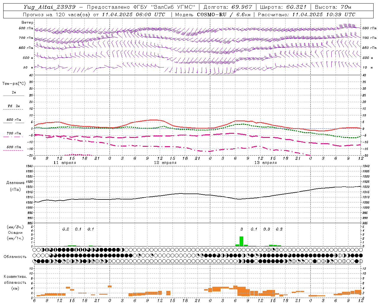Viewport: 378px width, 303px height.
Task: Click the model name COSMO-RU / 6.6км
Action: (x=224, y=14)
